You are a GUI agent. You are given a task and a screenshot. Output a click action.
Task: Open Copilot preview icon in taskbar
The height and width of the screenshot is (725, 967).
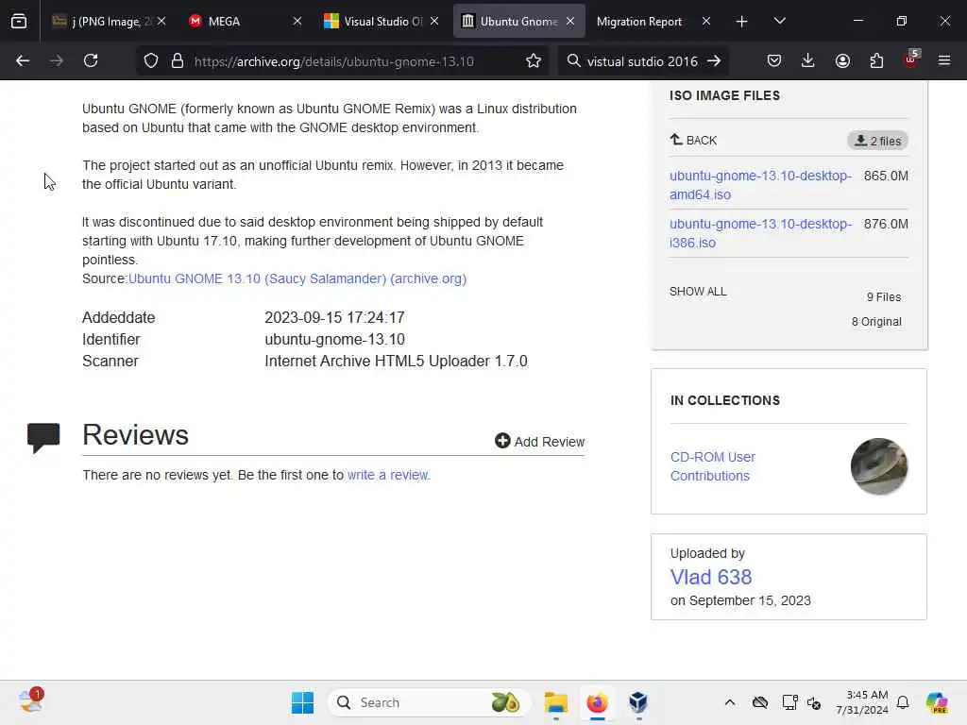(x=937, y=702)
